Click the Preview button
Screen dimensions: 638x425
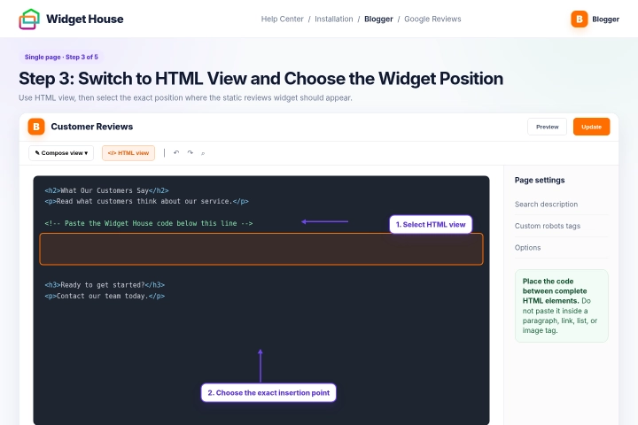coord(547,127)
